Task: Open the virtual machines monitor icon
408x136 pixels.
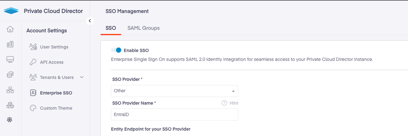Action: click(x=10, y=59)
